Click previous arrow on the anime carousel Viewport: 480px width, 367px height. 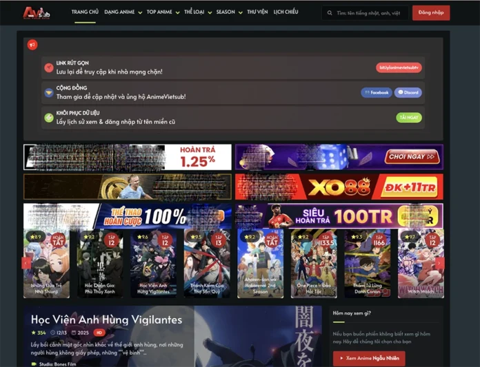click(26, 263)
